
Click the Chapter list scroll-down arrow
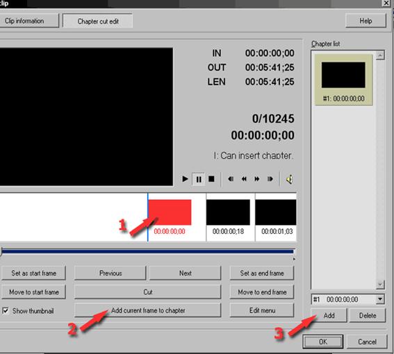click(380, 285)
